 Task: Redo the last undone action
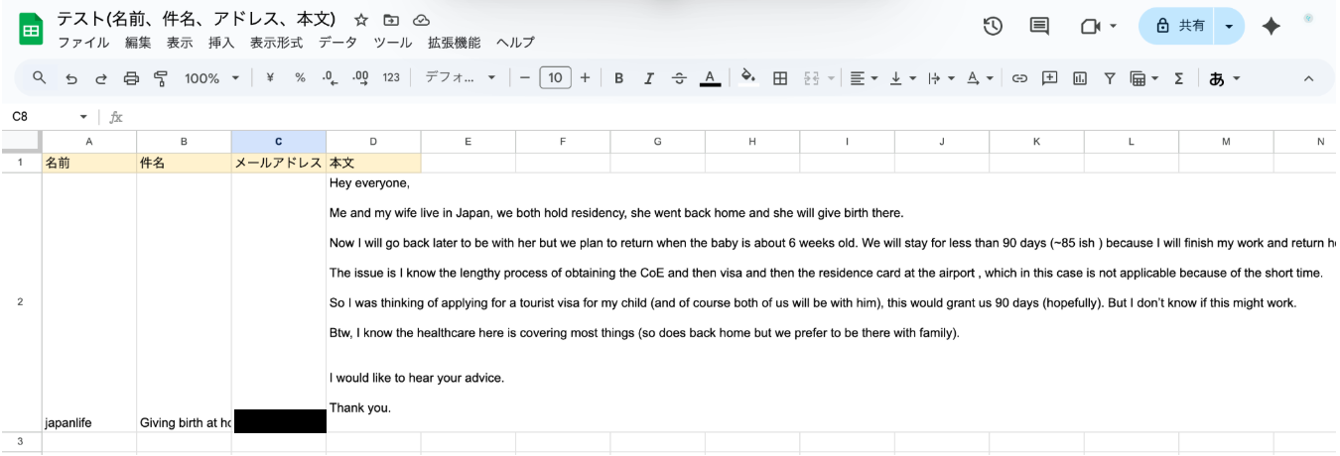[x=101, y=78]
